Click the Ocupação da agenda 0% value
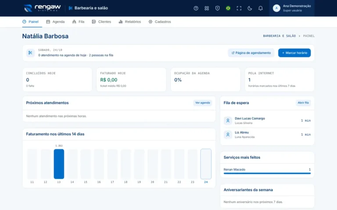 (x=178, y=80)
